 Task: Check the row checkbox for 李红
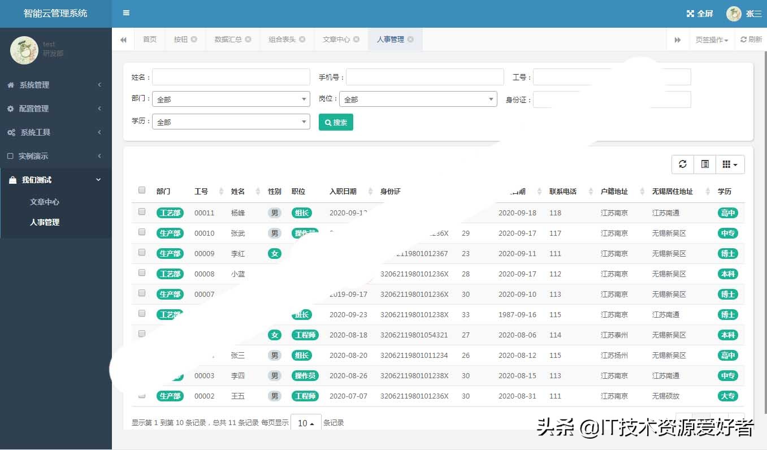[142, 252]
